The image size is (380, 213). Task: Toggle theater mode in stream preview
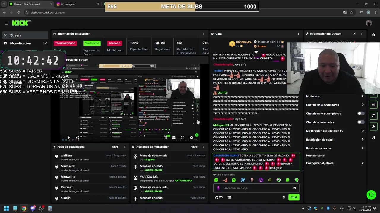(174, 138)
